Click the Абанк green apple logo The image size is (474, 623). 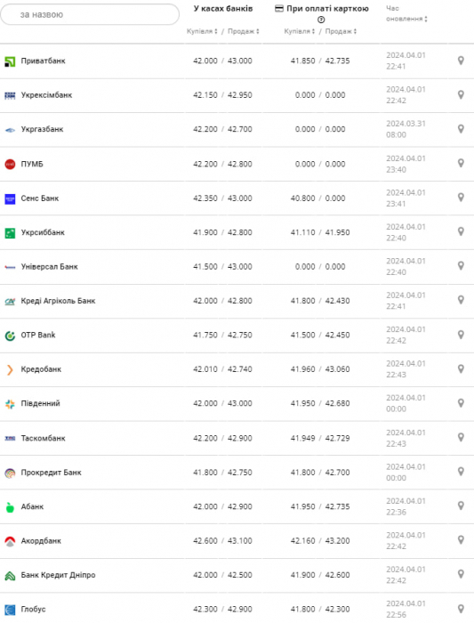point(10,507)
